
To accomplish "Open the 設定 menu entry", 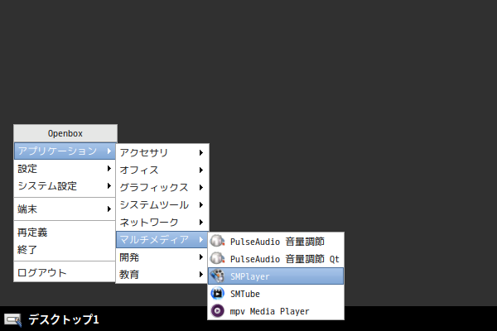I will tap(65, 169).
